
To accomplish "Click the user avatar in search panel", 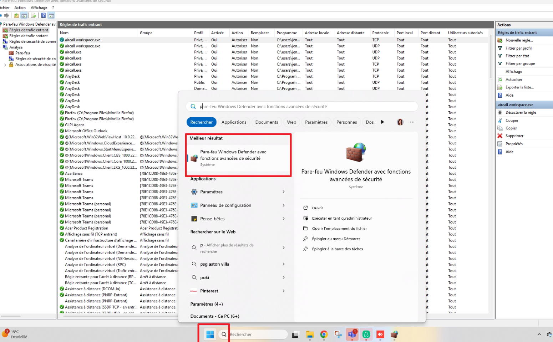I will point(400,122).
